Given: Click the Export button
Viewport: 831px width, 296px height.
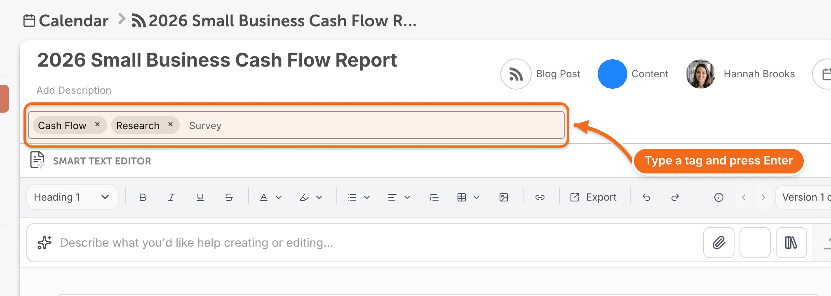Looking at the screenshot, I should [593, 197].
